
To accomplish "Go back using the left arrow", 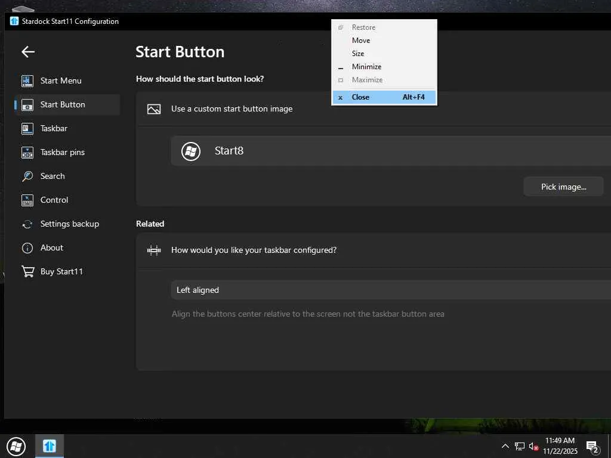I will pyautogui.click(x=28, y=51).
